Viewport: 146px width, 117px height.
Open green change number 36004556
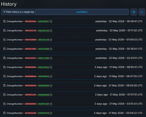(44, 113)
